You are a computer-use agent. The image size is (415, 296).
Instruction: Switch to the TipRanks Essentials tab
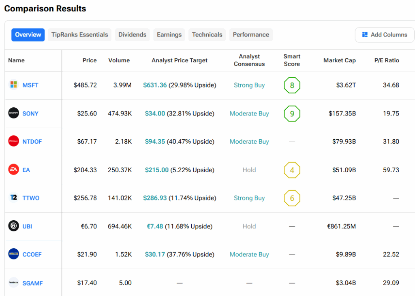(80, 35)
